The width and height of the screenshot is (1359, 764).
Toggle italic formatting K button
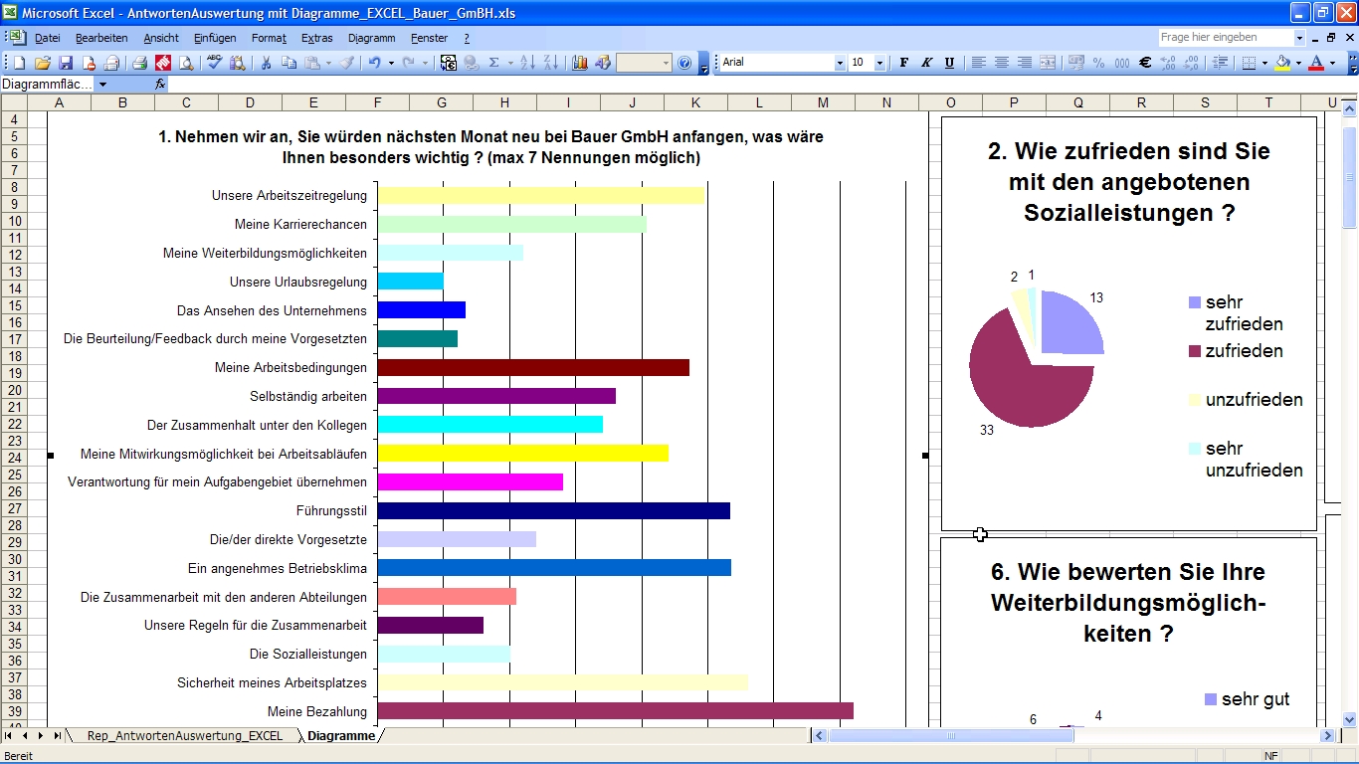coord(926,63)
